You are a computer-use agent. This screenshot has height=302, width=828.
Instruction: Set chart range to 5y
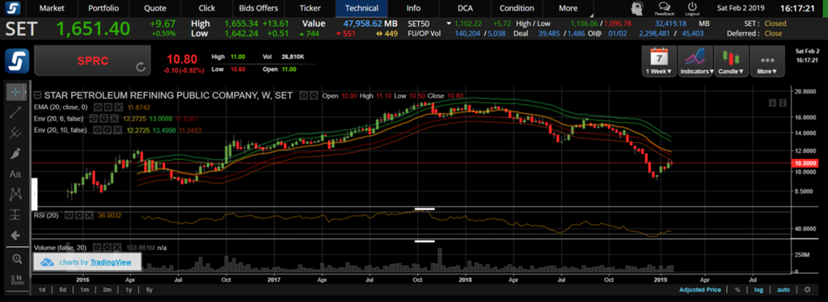point(150,290)
